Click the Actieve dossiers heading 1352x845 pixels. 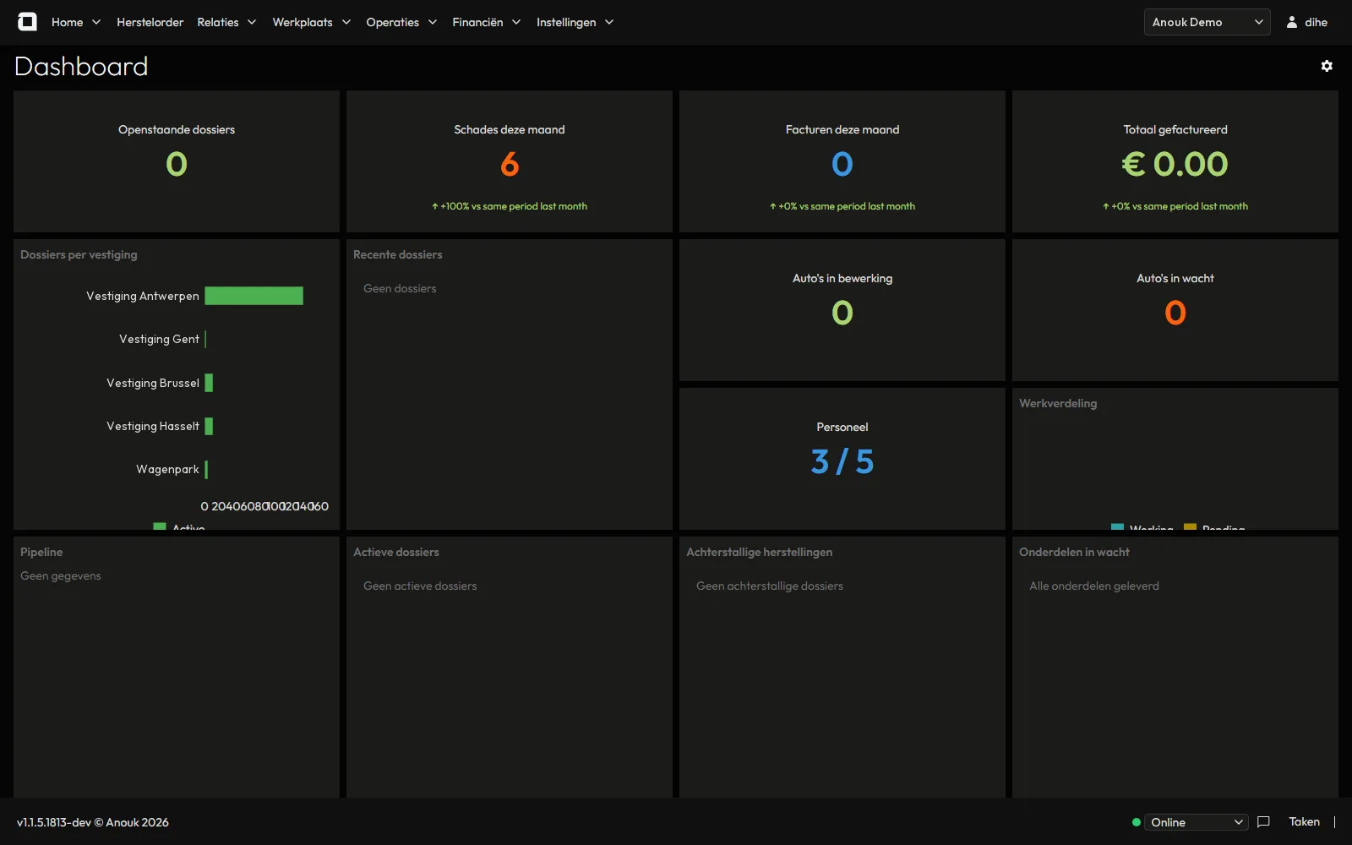click(x=396, y=552)
